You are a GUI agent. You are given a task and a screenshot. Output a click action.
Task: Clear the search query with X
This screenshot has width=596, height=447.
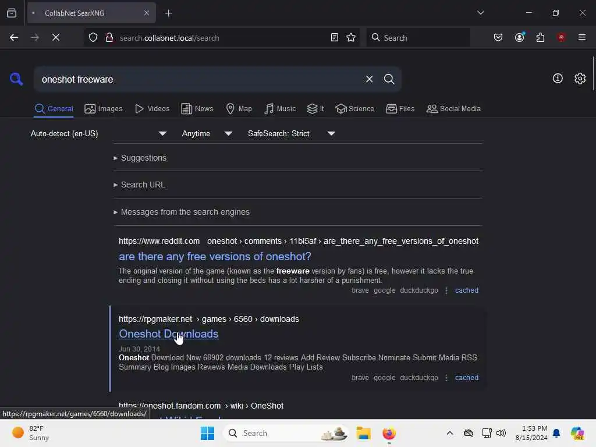[x=369, y=79]
